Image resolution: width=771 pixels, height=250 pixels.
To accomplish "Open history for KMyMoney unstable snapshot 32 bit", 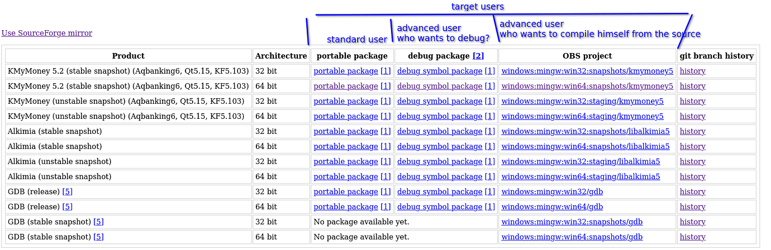I will coord(692,101).
